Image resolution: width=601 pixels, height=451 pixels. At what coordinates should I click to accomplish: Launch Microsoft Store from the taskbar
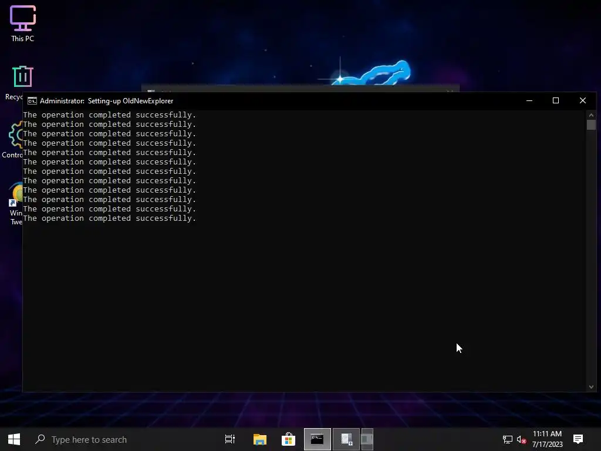pos(288,439)
